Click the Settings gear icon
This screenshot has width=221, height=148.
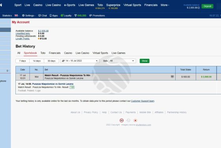click(x=23, y=15)
